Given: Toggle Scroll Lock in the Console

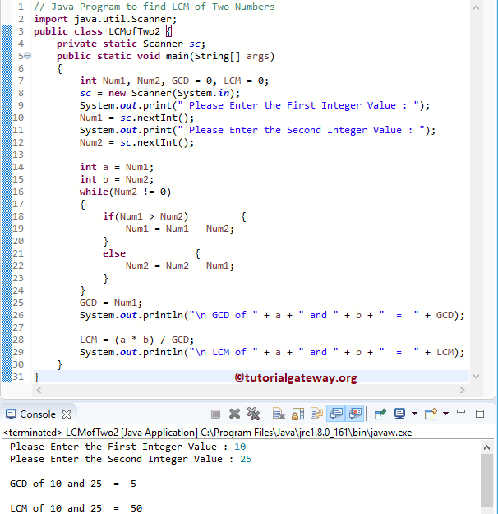Looking at the screenshot, I should pyautogui.click(x=297, y=414).
